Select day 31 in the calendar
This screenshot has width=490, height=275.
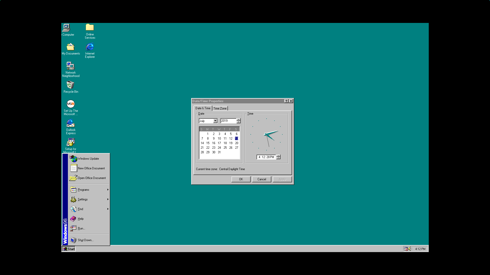point(219,152)
